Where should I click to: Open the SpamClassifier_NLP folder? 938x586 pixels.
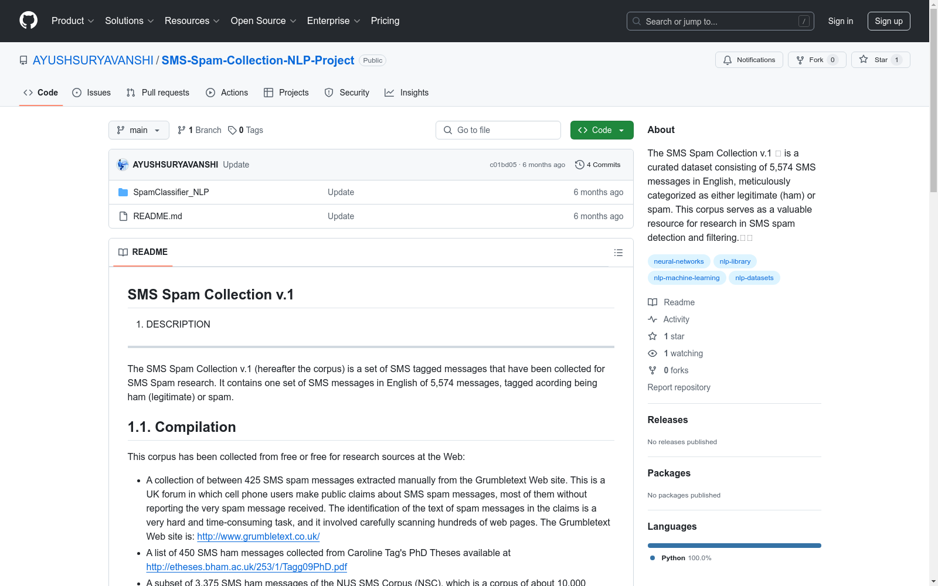coord(171,192)
